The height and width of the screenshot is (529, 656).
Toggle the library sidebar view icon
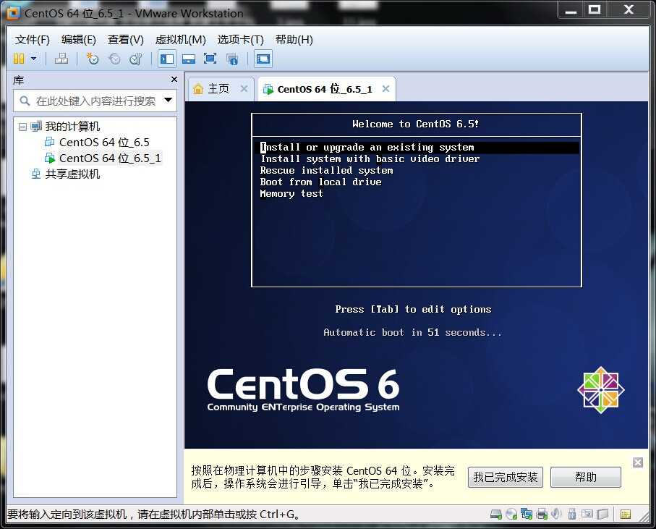coord(167,59)
